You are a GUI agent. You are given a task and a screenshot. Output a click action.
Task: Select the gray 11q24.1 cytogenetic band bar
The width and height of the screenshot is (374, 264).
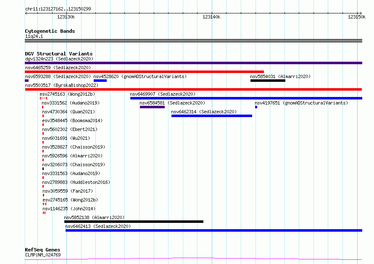pos(193,41)
